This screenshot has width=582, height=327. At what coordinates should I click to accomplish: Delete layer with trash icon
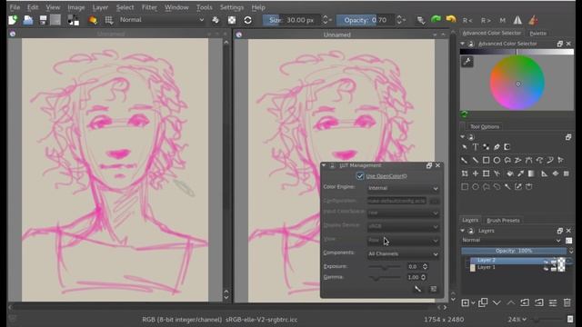pyautogui.click(x=567, y=302)
